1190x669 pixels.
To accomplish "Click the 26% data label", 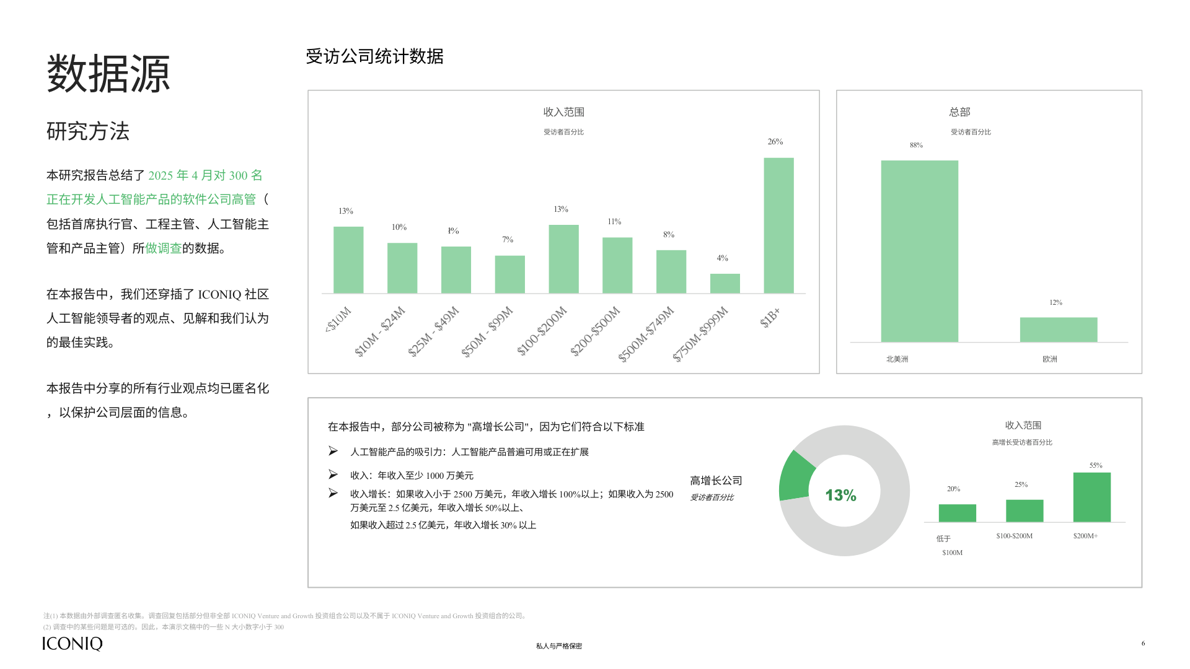I will click(775, 142).
